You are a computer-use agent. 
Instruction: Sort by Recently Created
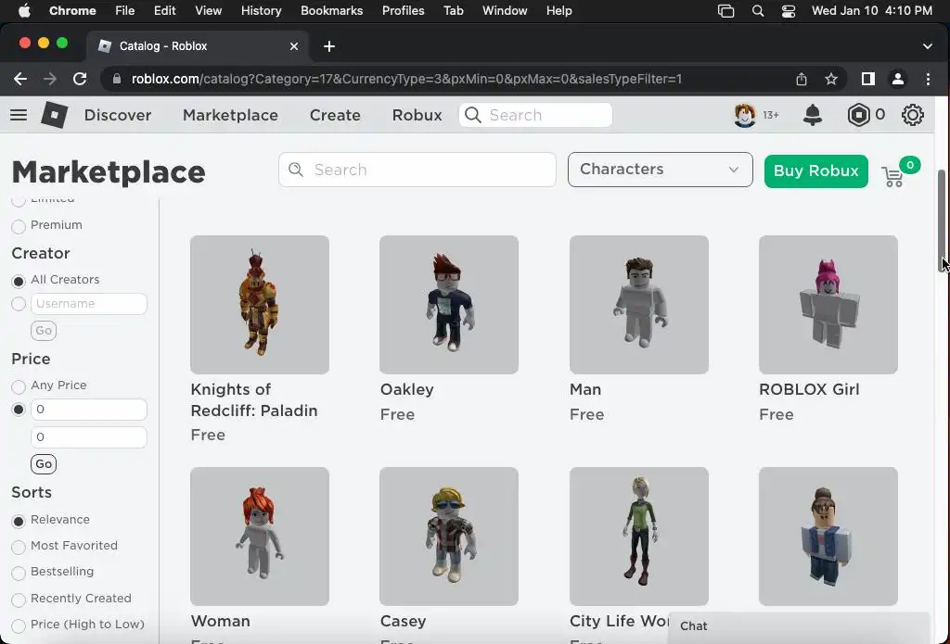click(x=19, y=600)
